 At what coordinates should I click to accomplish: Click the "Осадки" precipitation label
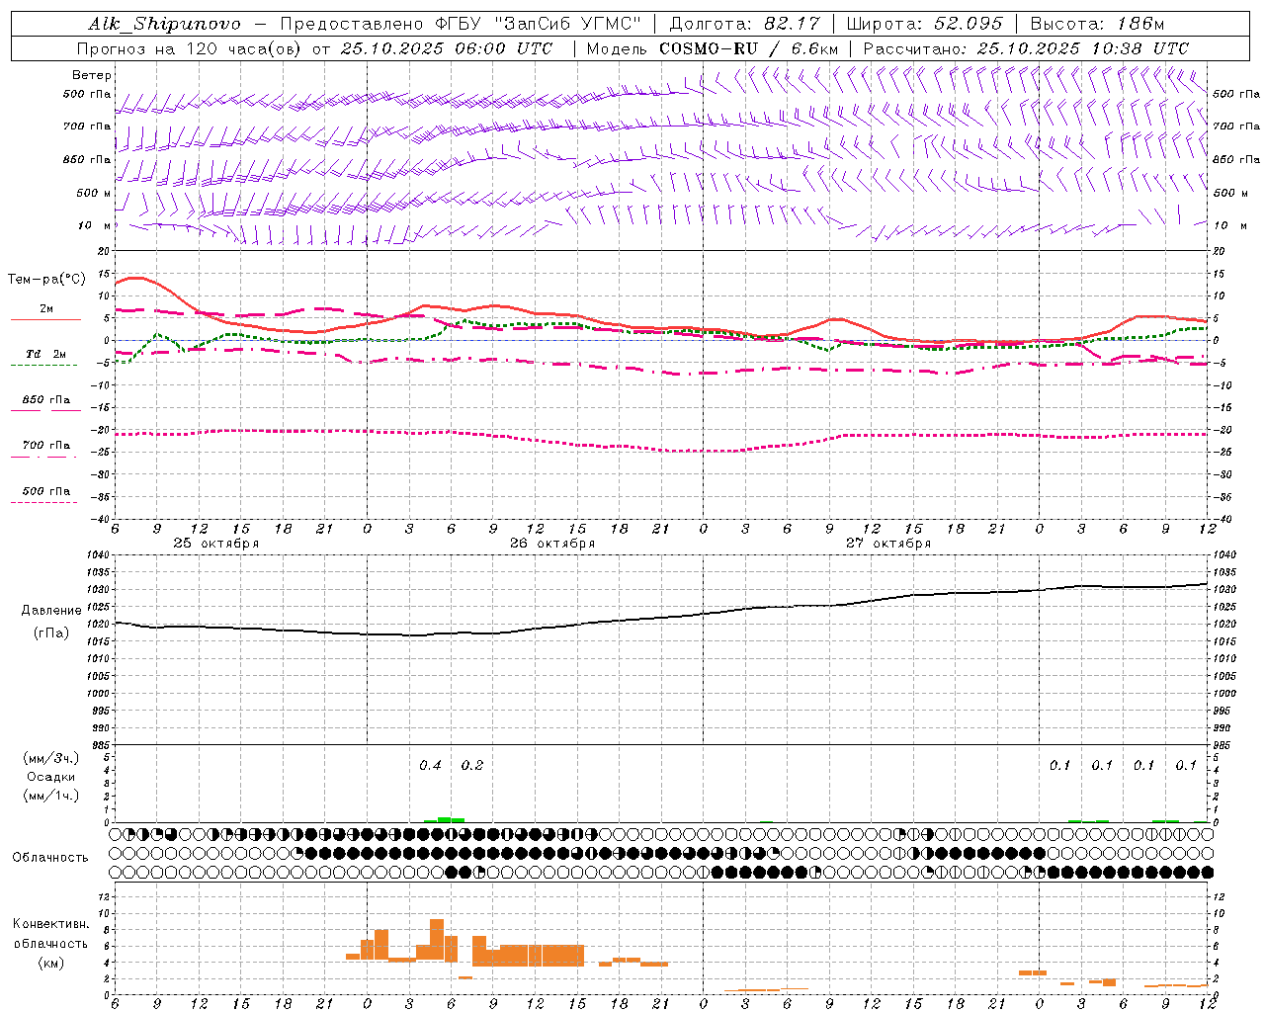pyautogui.click(x=51, y=777)
